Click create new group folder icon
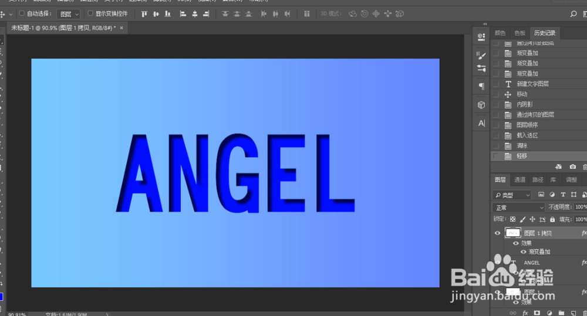Screen dimensions: 587x316 coord(561,312)
